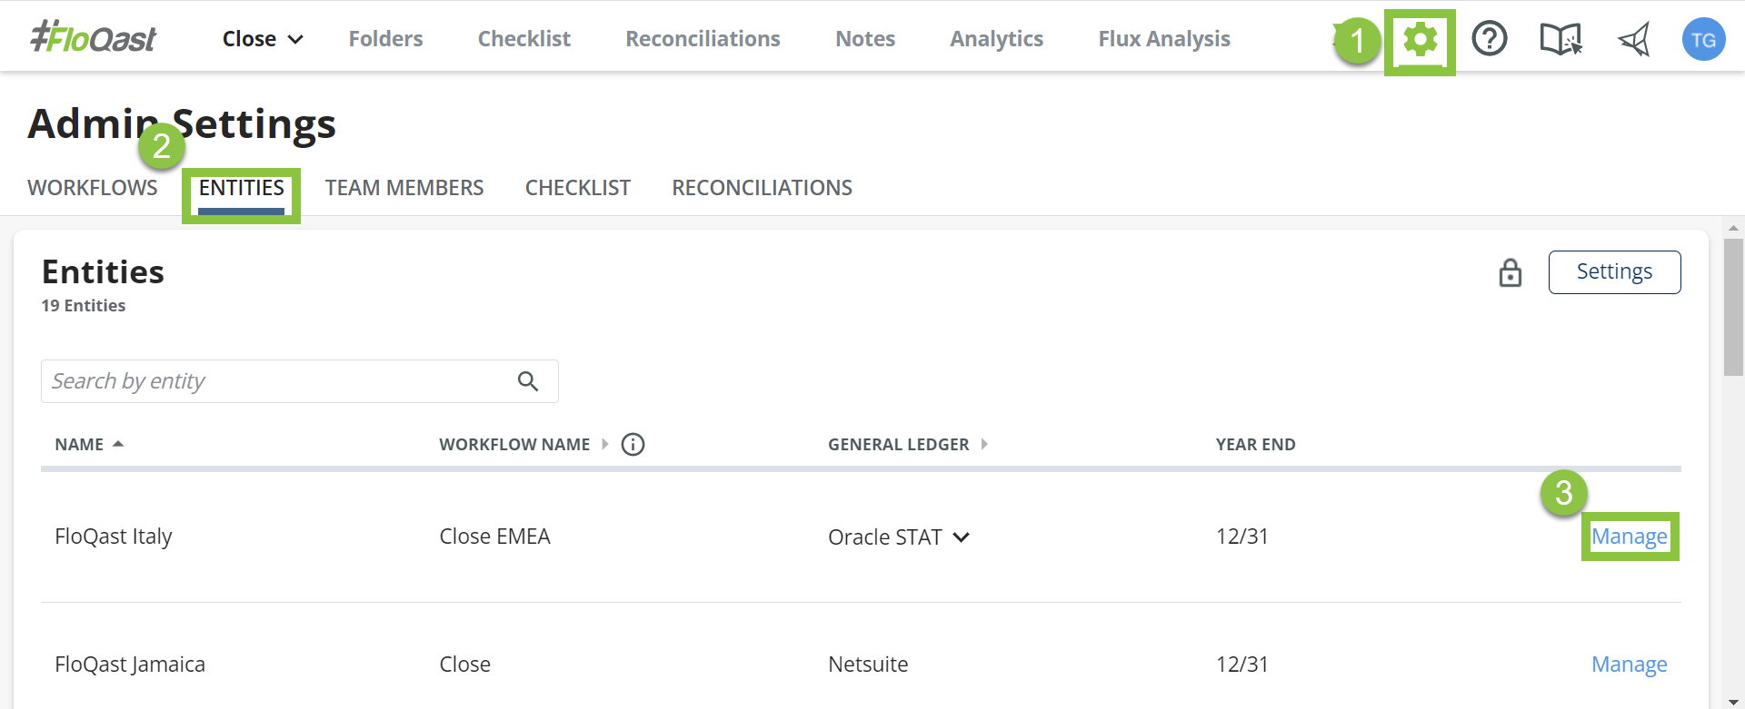Click the Year End column header

[x=1255, y=444]
